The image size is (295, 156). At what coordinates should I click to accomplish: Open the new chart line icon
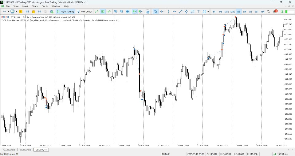(x=5, y=11)
